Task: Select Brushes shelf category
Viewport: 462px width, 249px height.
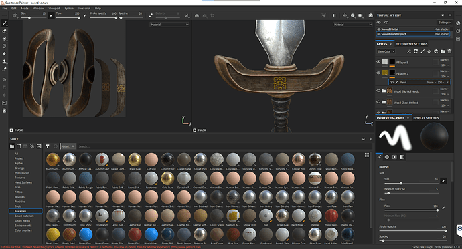Action: (x=19, y=197)
